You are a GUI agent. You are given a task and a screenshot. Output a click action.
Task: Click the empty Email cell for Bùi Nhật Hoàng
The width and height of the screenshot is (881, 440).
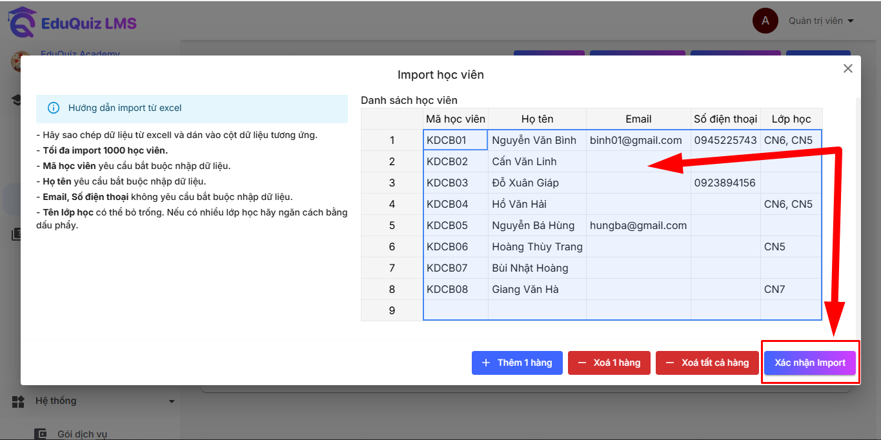point(638,268)
